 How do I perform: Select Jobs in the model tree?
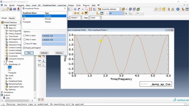(8, 98)
